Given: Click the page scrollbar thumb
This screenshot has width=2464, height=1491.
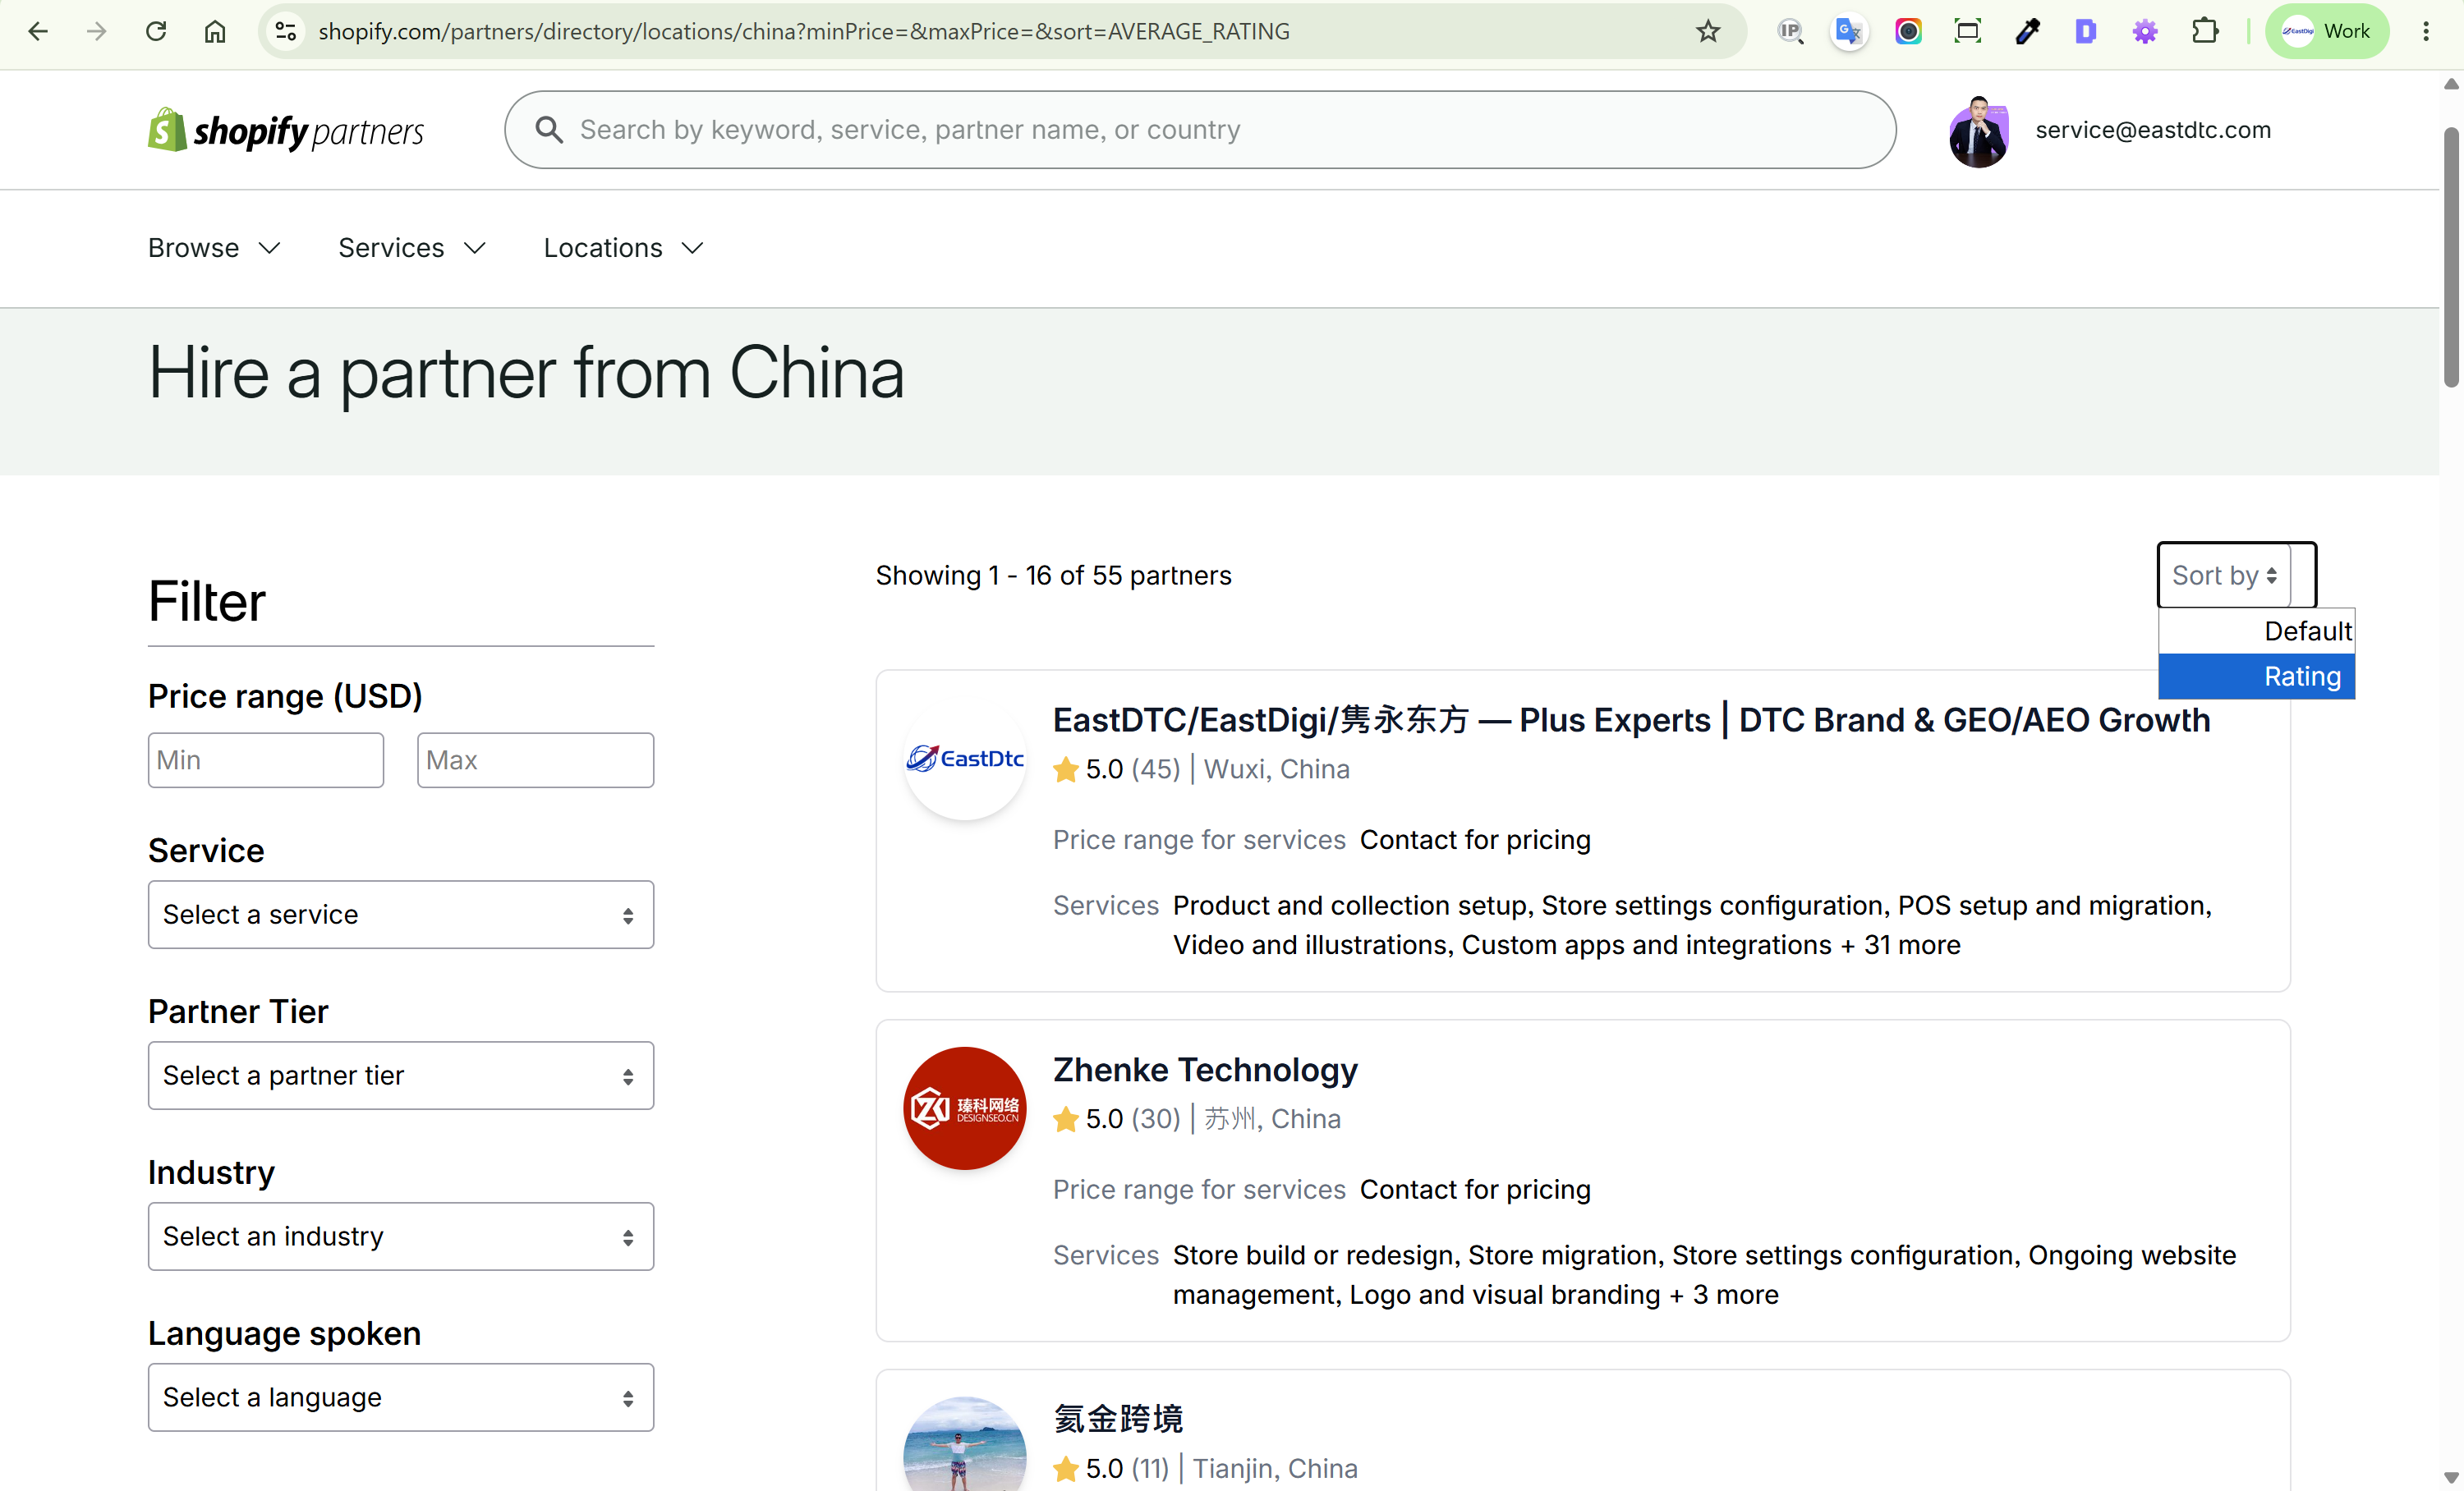Looking at the screenshot, I should [2451, 258].
